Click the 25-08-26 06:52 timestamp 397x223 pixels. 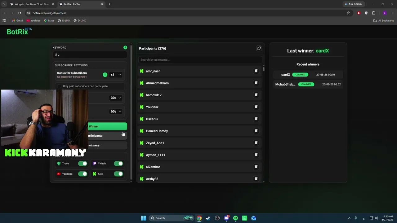(x=332, y=84)
